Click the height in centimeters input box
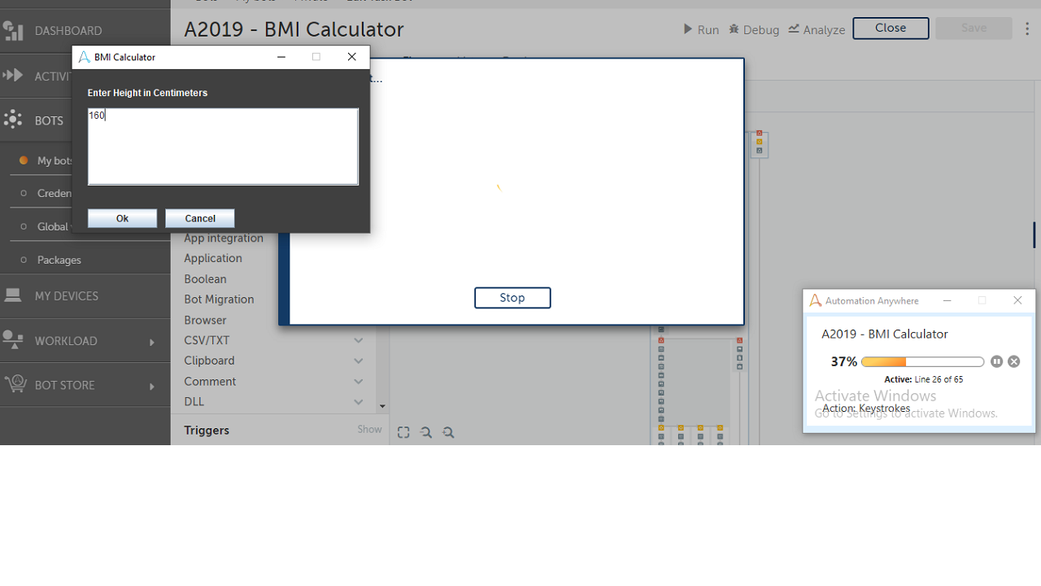The width and height of the screenshot is (1041, 586). (223, 146)
